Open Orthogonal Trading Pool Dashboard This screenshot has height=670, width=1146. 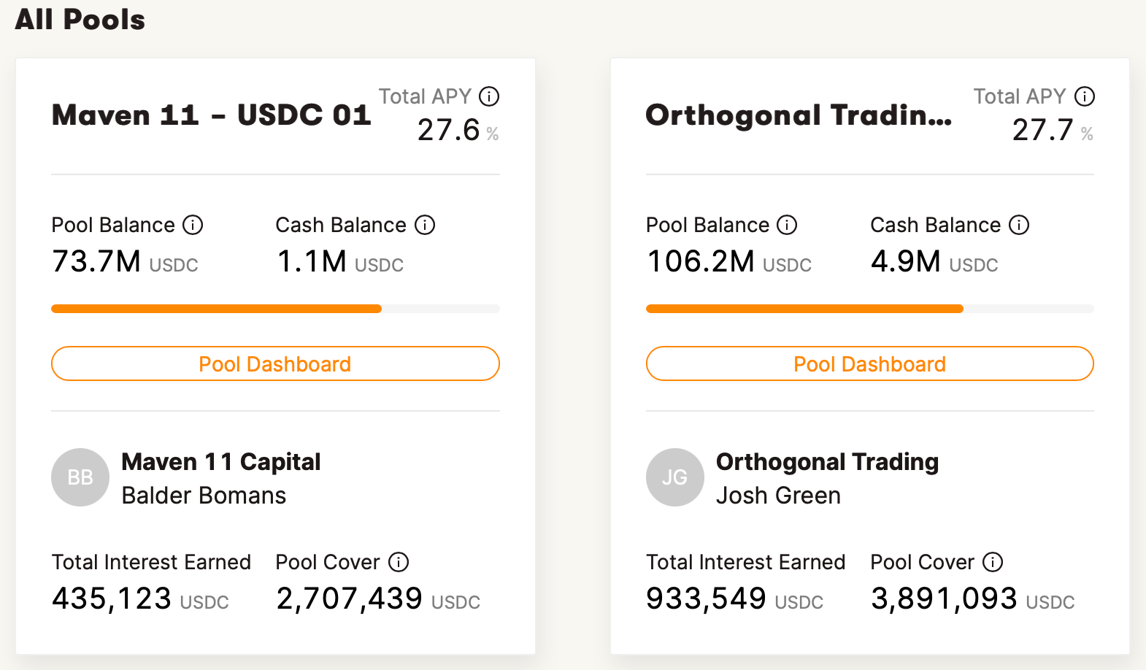point(869,363)
